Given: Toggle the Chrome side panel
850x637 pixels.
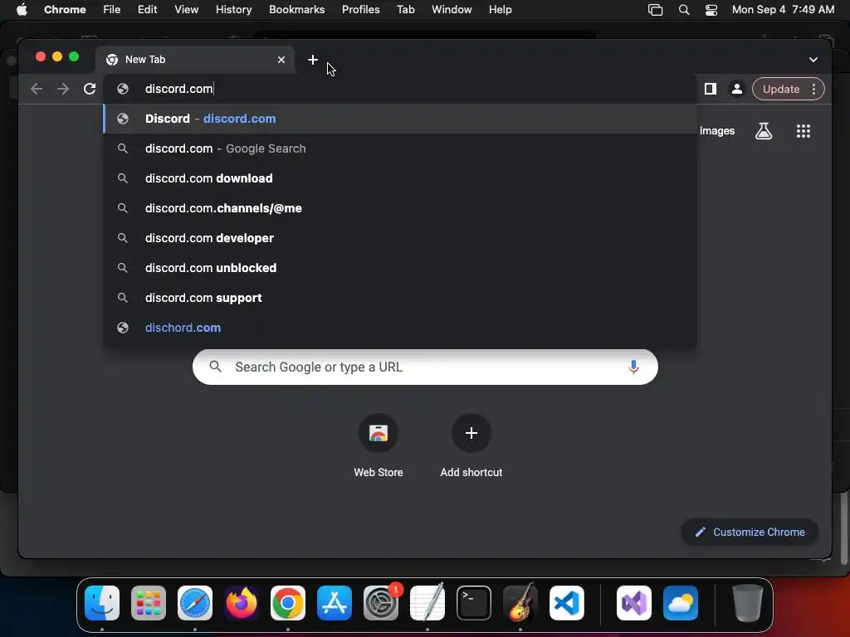Looking at the screenshot, I should [x=711, y=89].
